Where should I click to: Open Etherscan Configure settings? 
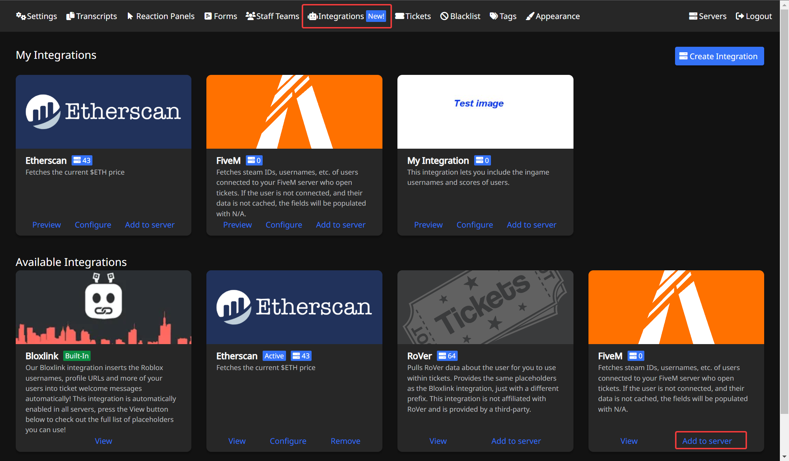[x=92, y=224]
